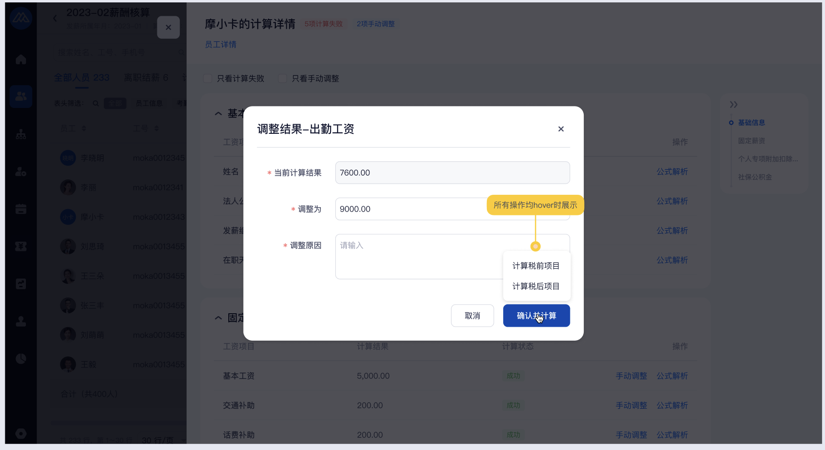Collapse the right anchor navigation panel

(x=733, y=105)
